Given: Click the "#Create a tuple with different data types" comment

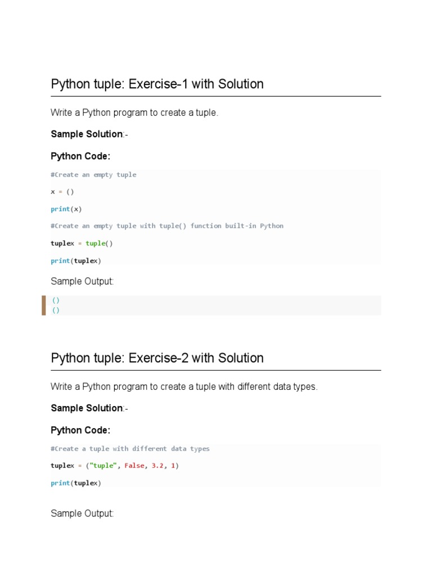Looking at the screenshot, I should [130, 449].
